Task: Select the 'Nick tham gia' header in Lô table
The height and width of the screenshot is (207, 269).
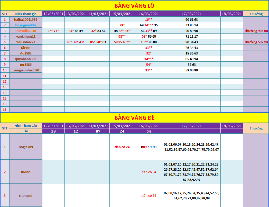Action: [26, 14]
